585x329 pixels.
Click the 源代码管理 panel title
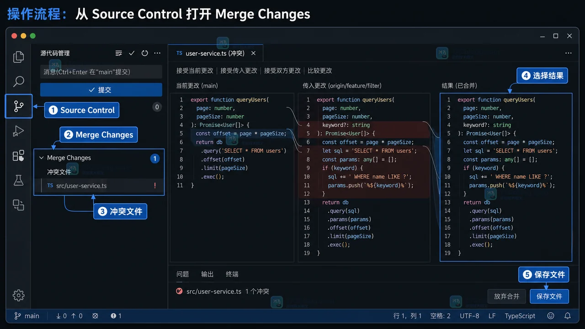pyautogui.click(x=55, y=53)
